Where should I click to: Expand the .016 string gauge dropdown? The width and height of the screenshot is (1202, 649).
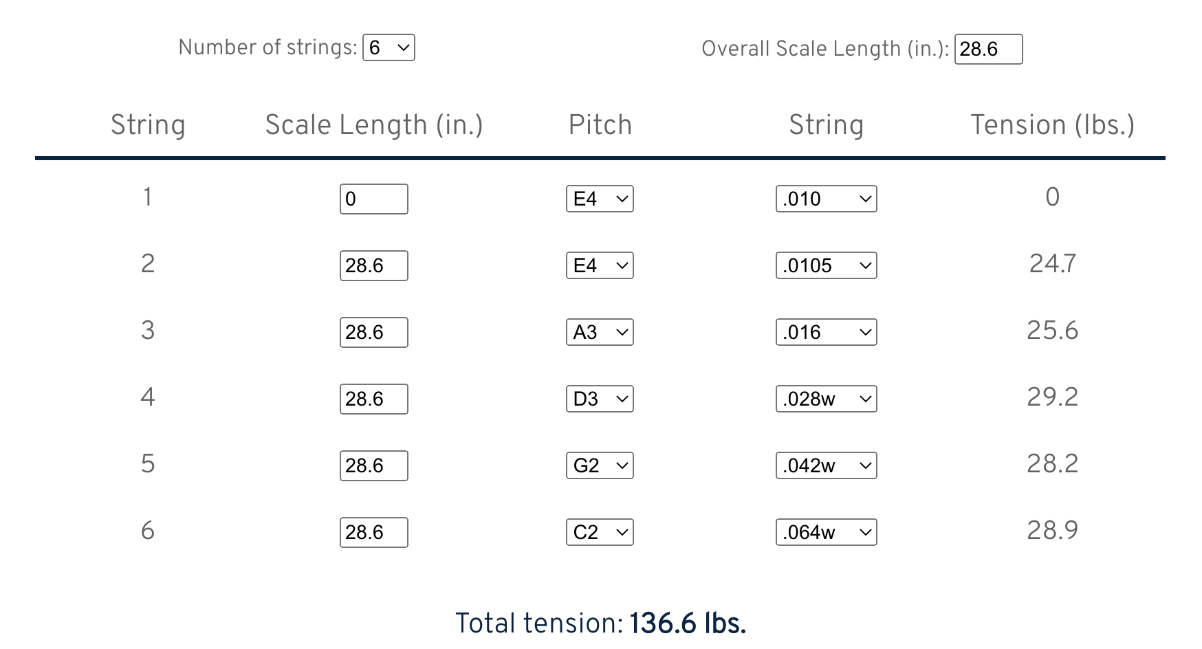point(826,332)
